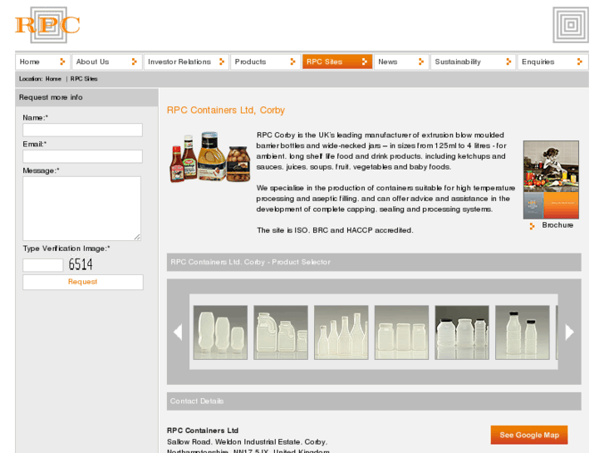
Task: Focus the Email input field
Action: (82, 156)
